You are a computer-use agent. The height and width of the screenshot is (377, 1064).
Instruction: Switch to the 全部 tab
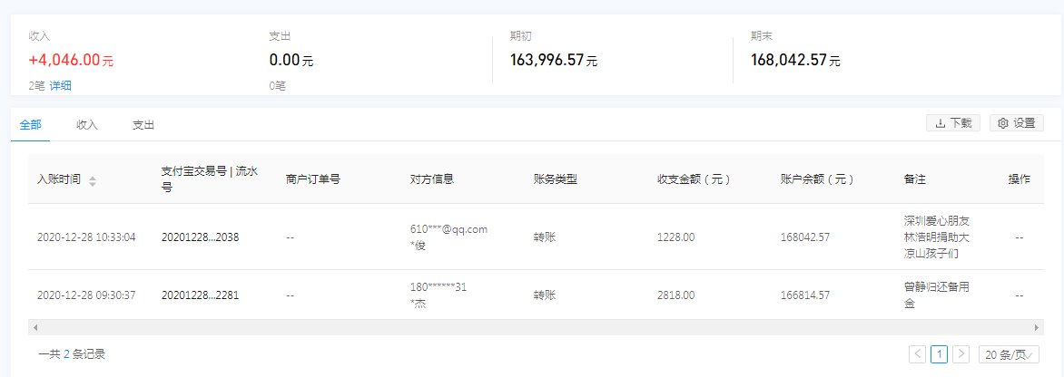click(30, 125)
